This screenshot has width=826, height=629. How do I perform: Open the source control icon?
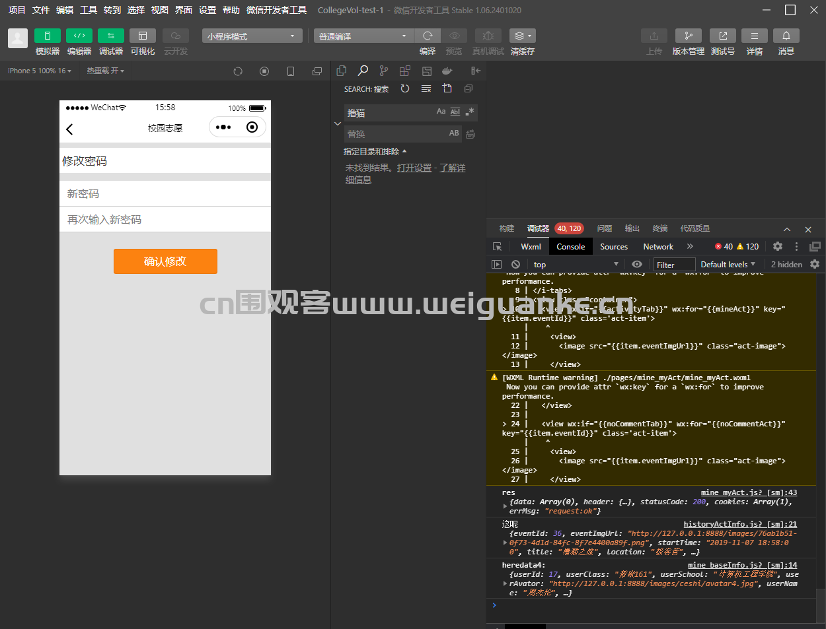[x=384, y=71]
